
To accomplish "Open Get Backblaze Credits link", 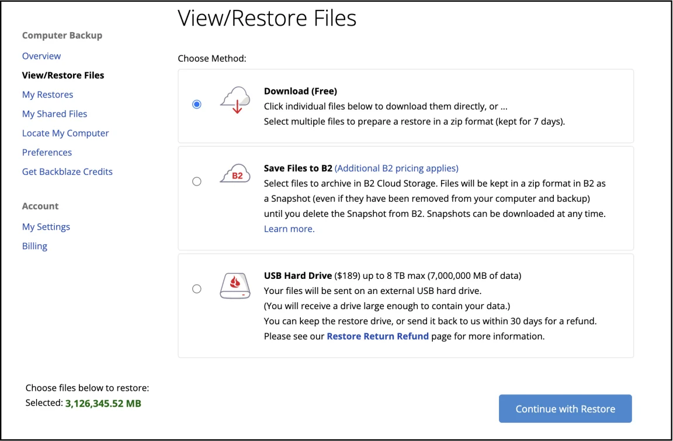I will point(67,172).
